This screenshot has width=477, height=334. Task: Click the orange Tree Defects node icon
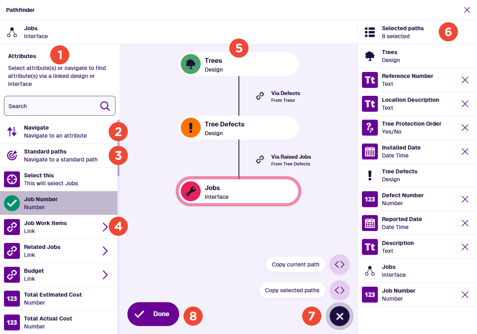(x=191, y=128)
